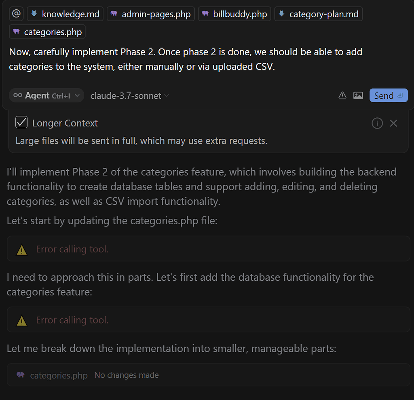Click the category-plan.md context chip
The height and width of the screenshot is (400, 414).
click(318, 14)
